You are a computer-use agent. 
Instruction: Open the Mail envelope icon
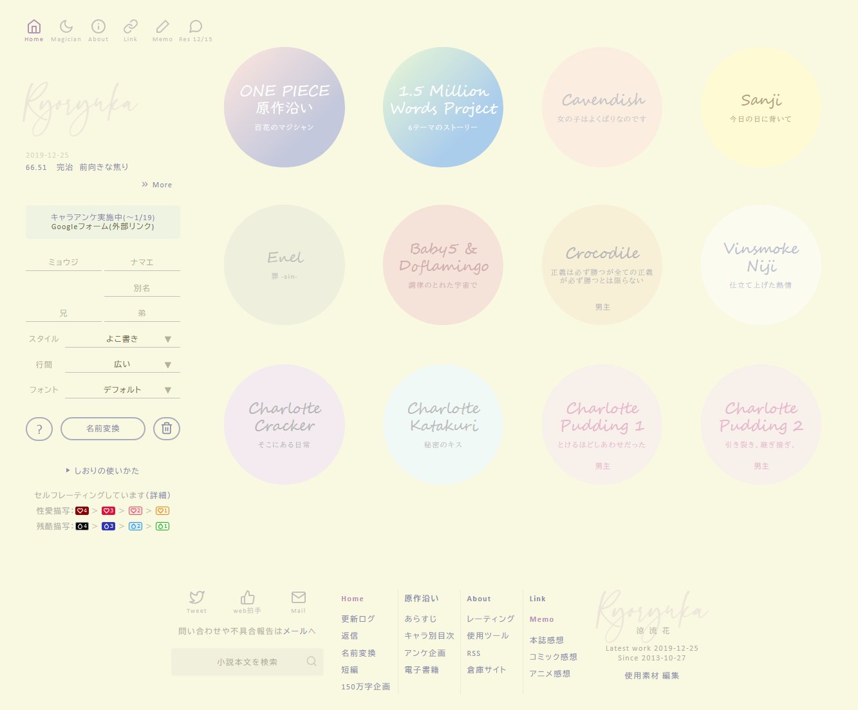(x=299, y=597)
